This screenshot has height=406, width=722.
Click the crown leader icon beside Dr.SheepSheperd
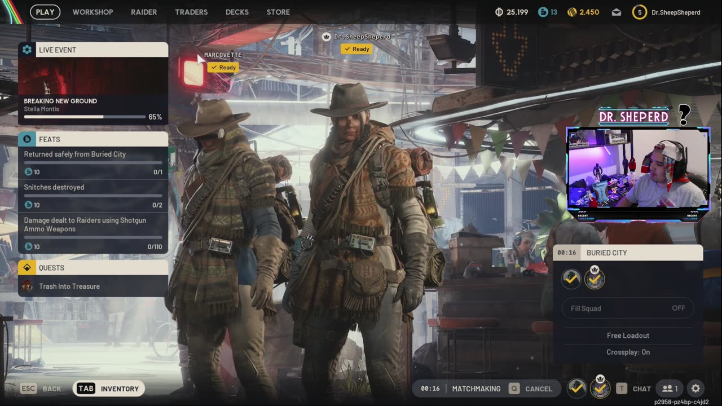click(x=326, y=36)
